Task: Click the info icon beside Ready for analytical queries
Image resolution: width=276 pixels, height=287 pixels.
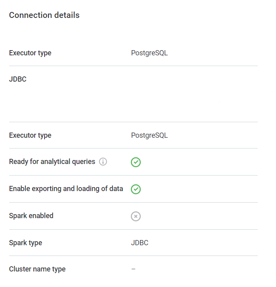Action: coord(103,162)
